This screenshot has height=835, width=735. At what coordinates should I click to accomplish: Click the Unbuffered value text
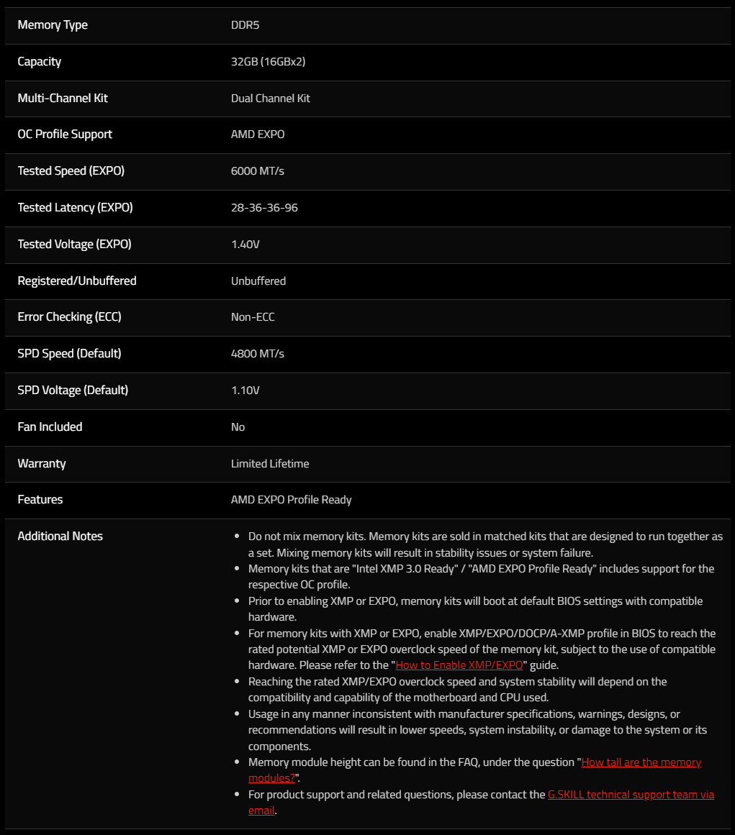258,281
